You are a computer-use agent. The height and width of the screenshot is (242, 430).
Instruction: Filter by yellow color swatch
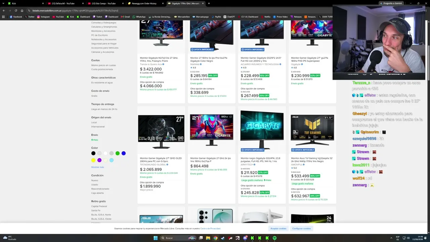pos(93,160)
